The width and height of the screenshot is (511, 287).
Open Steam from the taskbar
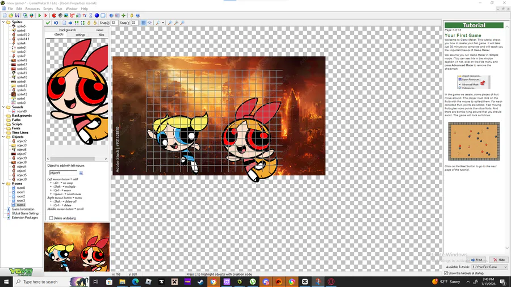point(200,281)
